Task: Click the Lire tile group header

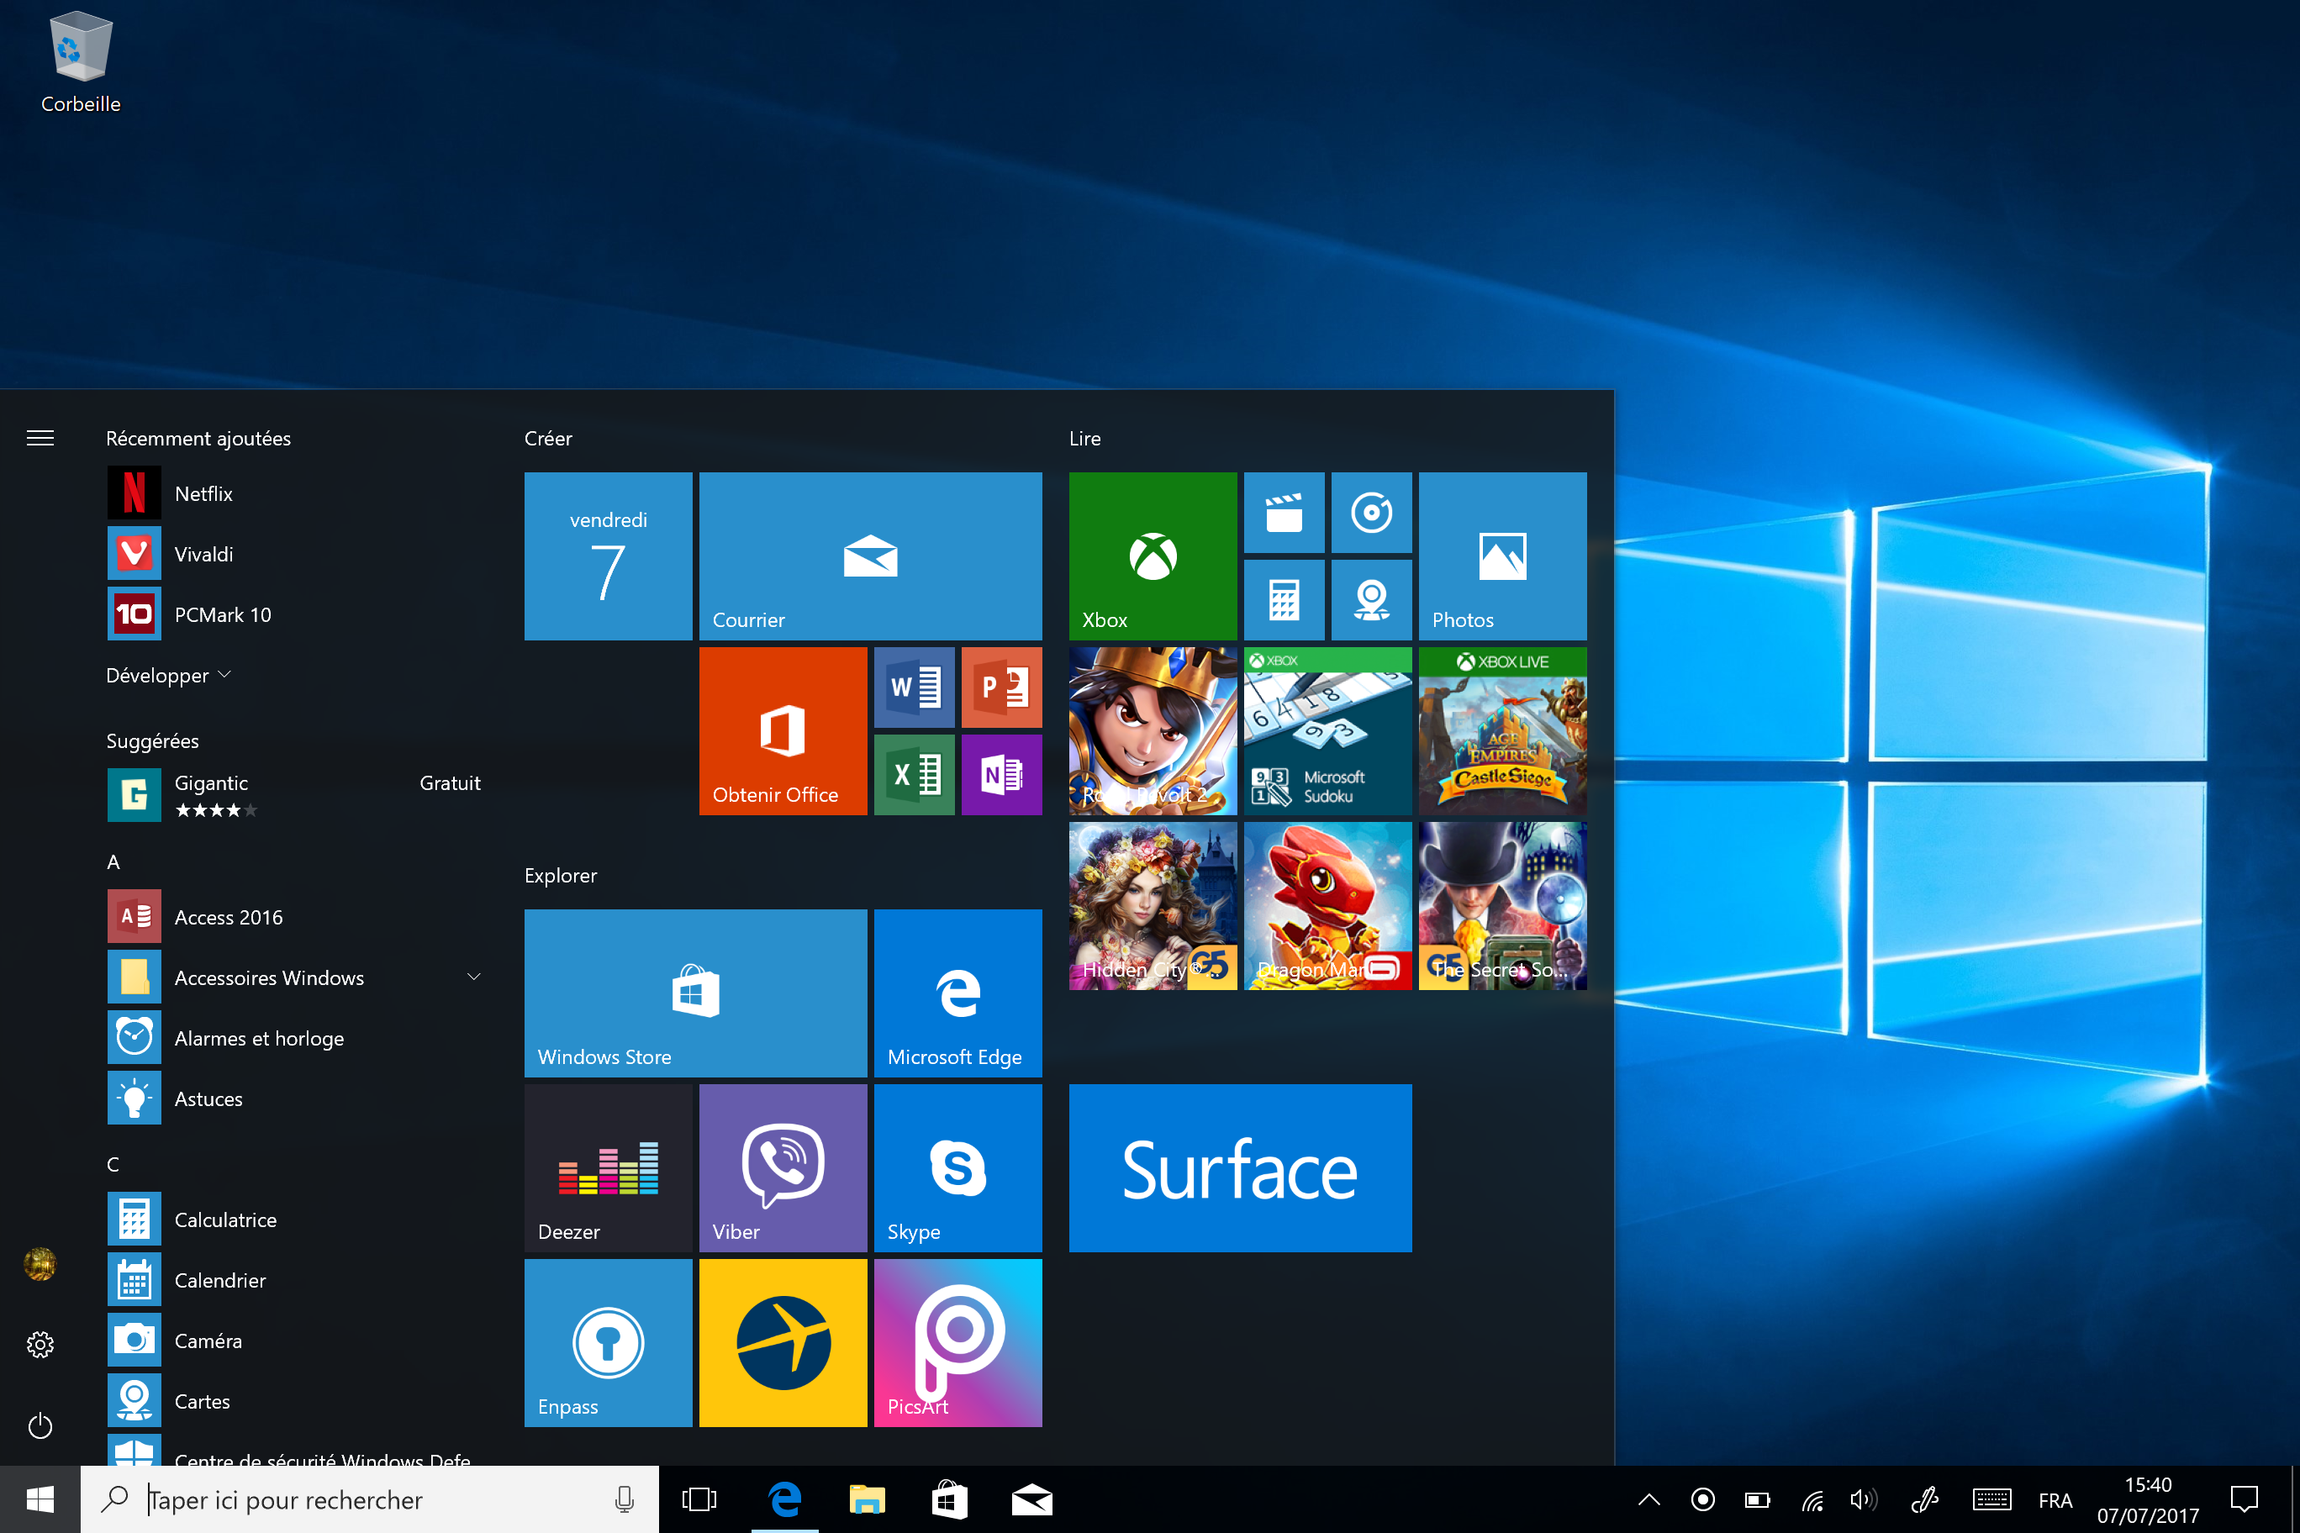Action: click(1084, 439)
